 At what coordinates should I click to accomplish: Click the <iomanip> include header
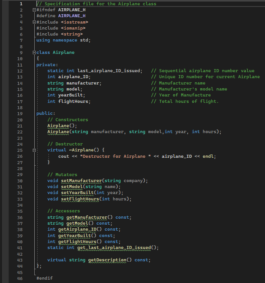pos(73,28)
